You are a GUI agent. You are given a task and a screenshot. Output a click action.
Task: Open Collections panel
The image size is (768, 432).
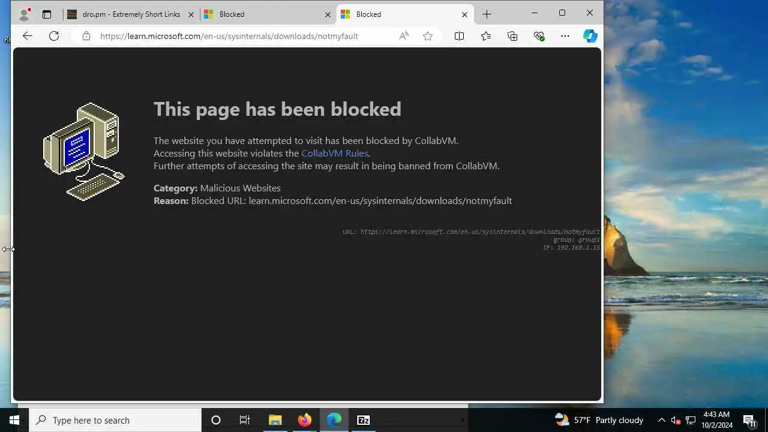512,36
